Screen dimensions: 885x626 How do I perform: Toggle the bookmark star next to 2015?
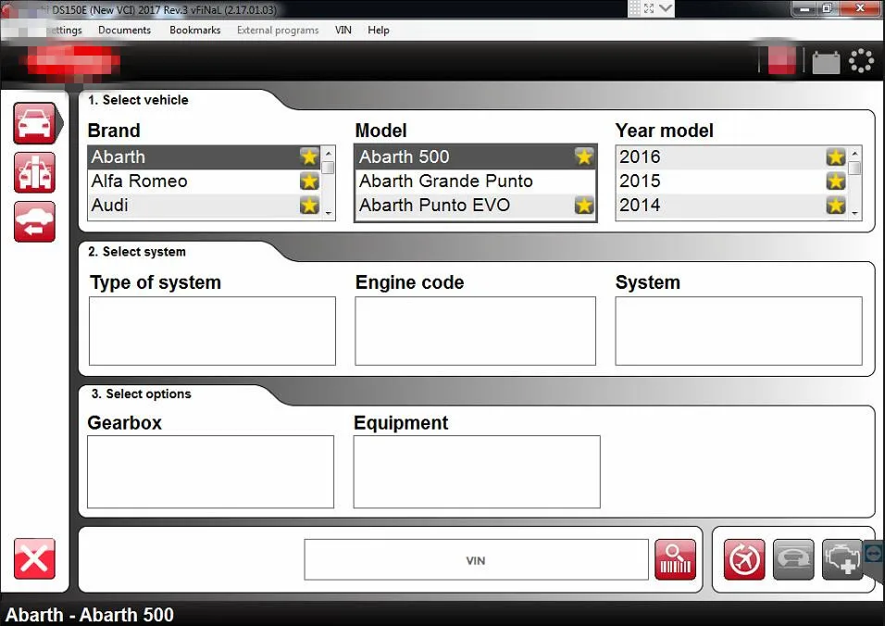tap(835, 181)
